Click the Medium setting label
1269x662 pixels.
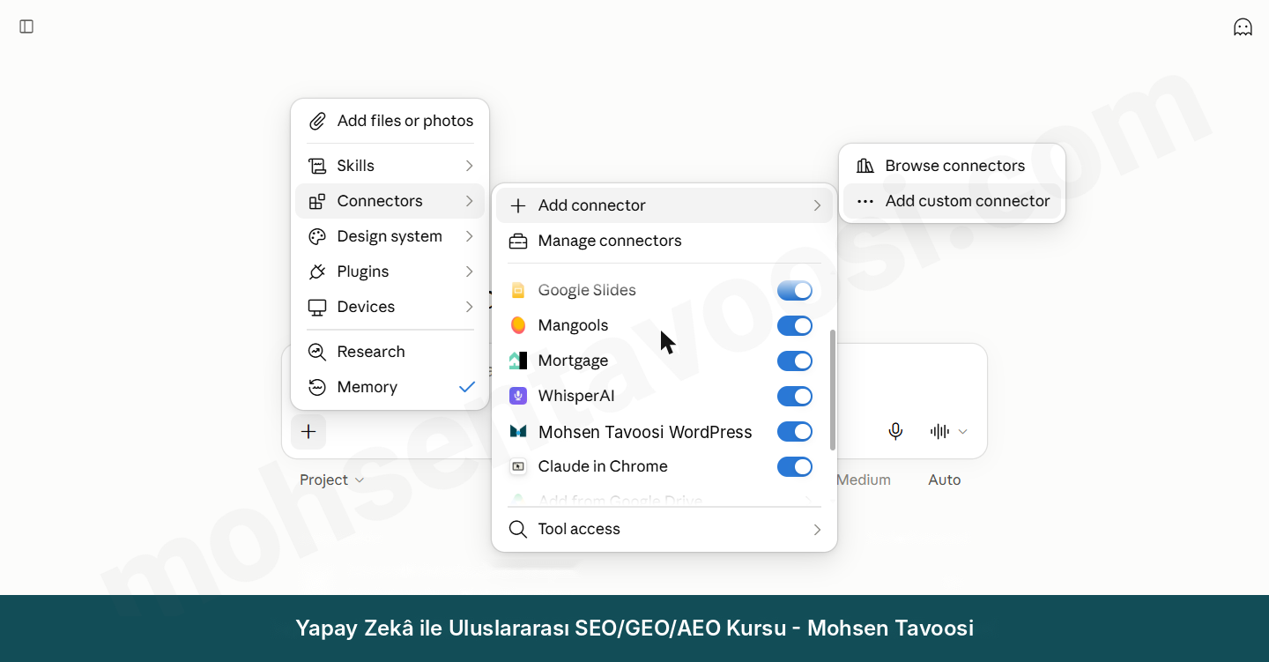coord(864,480)
